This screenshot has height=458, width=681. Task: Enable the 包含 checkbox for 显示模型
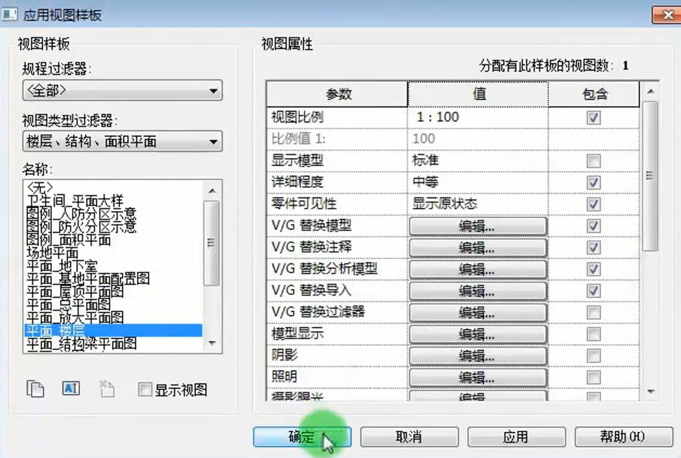point(594,161)
